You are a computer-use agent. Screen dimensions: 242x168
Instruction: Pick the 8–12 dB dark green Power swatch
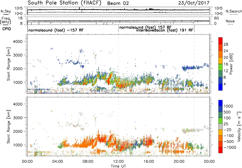point(221,74)
